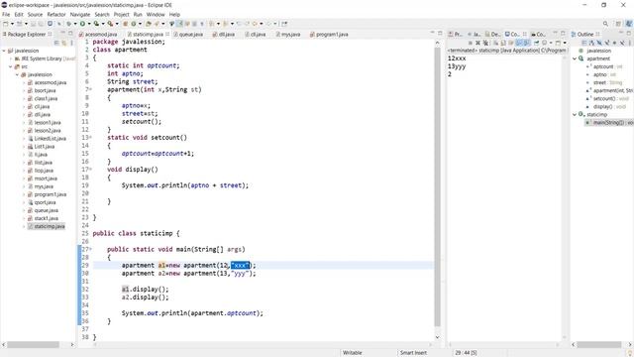The width and height of the screenshot is (634, 357).
Task: Click Terminate icon in Console toolbar
Action: click(471, 43)
